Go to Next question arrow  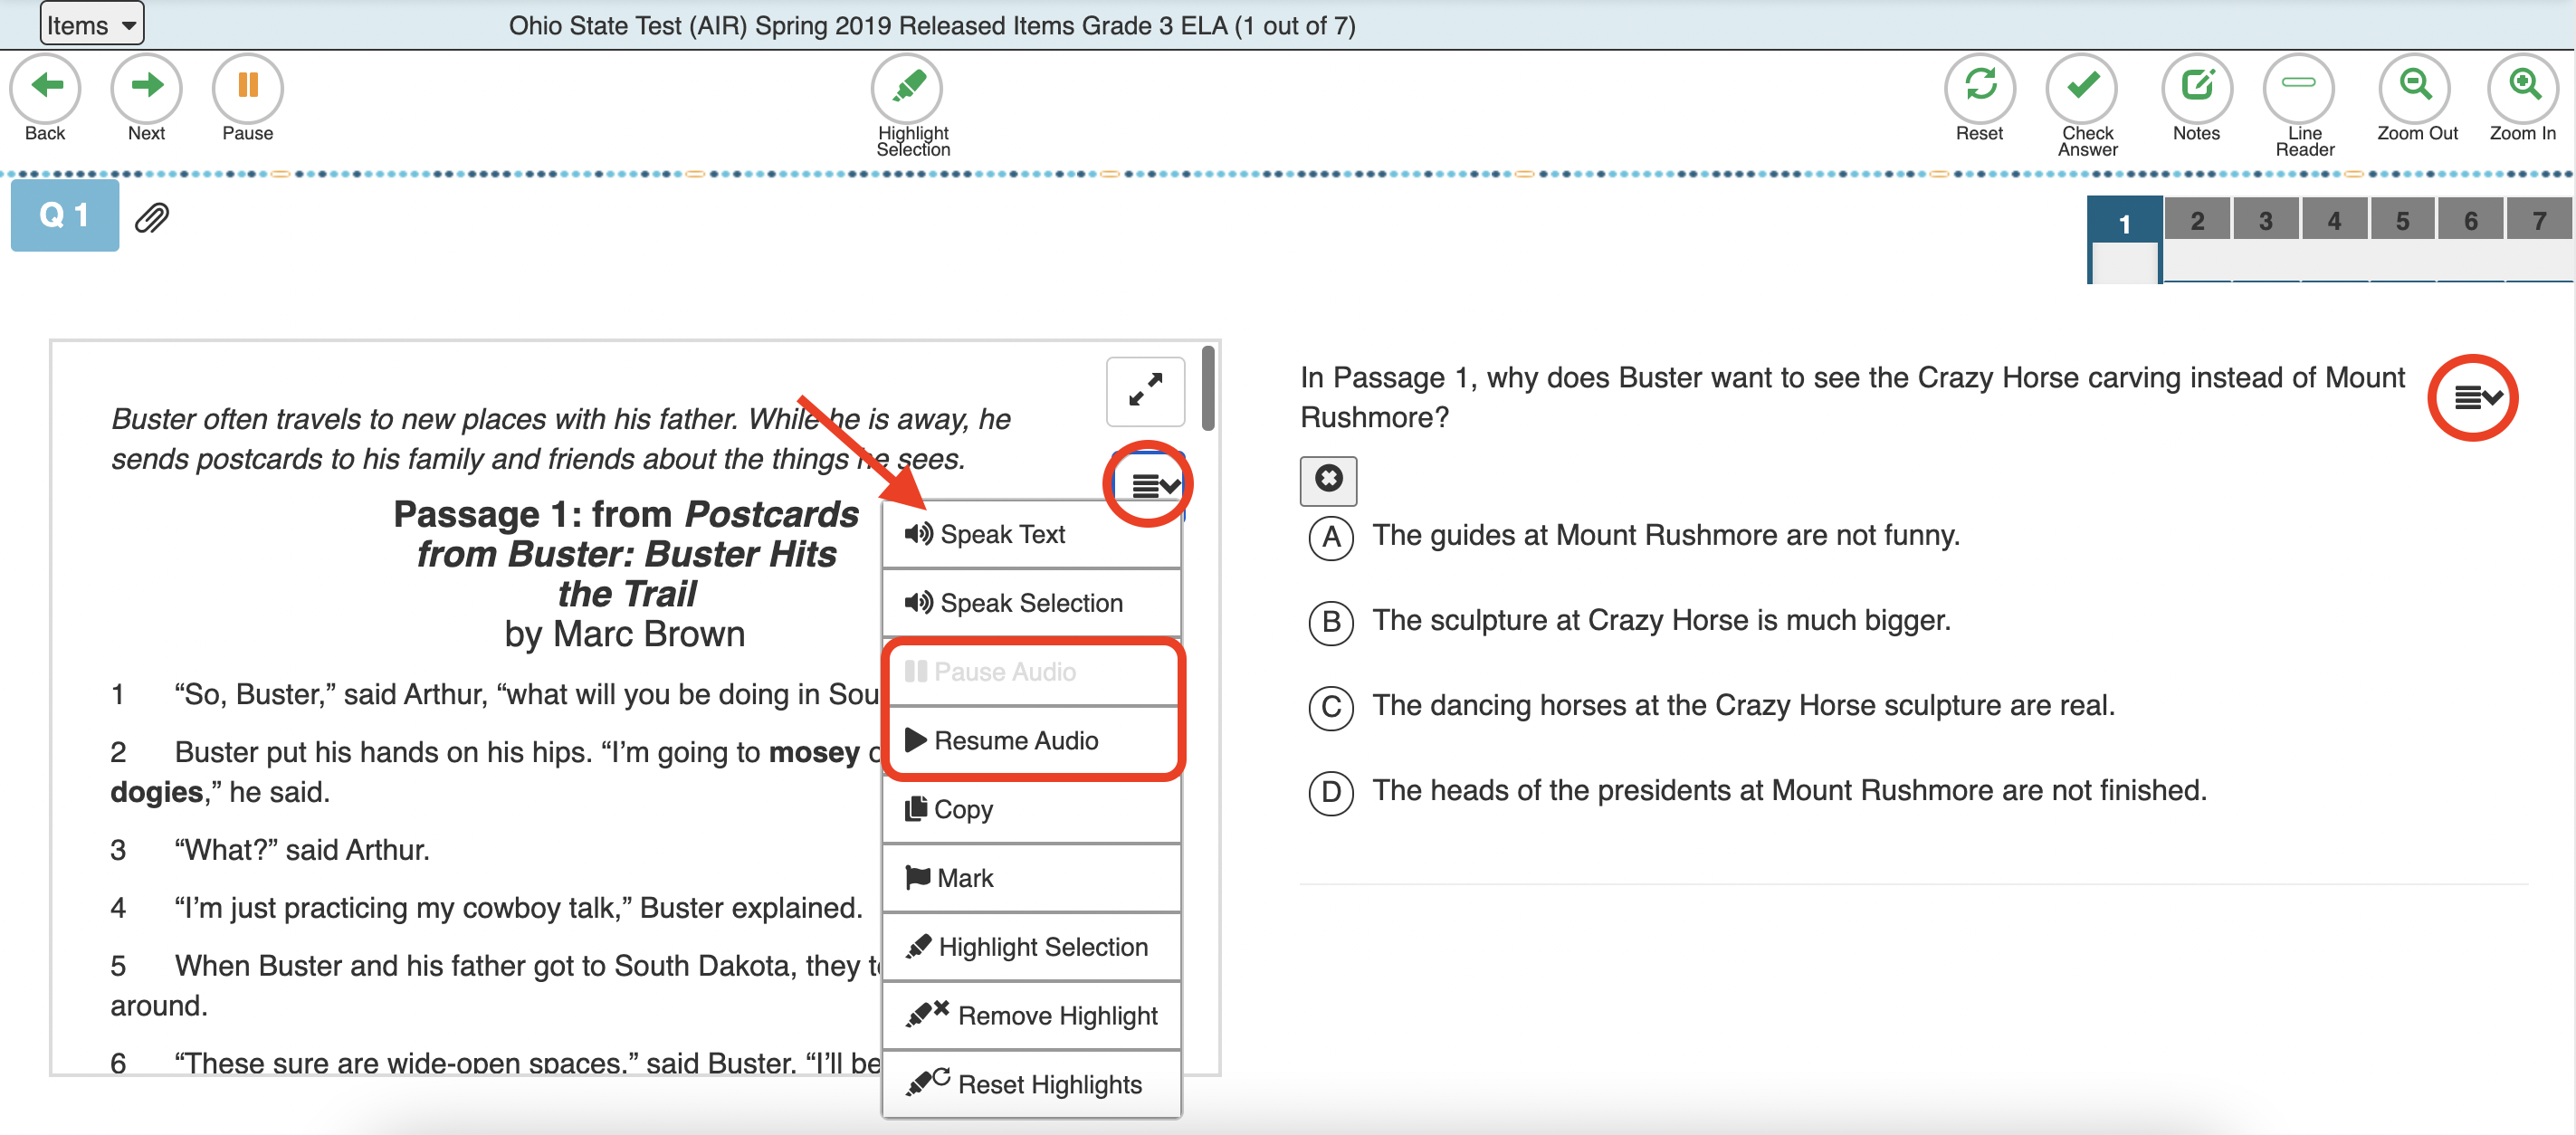click(146, 87)
